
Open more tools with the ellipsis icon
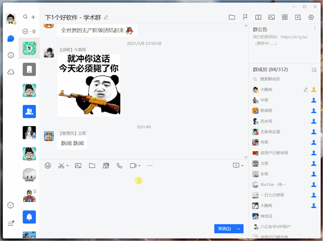pyautogui.click(x=150, y=165)
